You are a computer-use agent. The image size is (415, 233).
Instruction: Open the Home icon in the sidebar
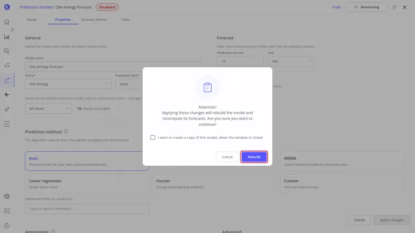coord(7,22)
